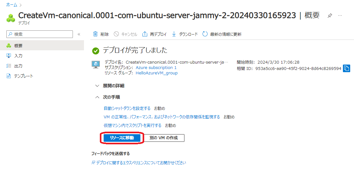This screenshot has width=354, height=169.
Task: Copy the correlation ID with copy icon
Action: coord(346,68)
